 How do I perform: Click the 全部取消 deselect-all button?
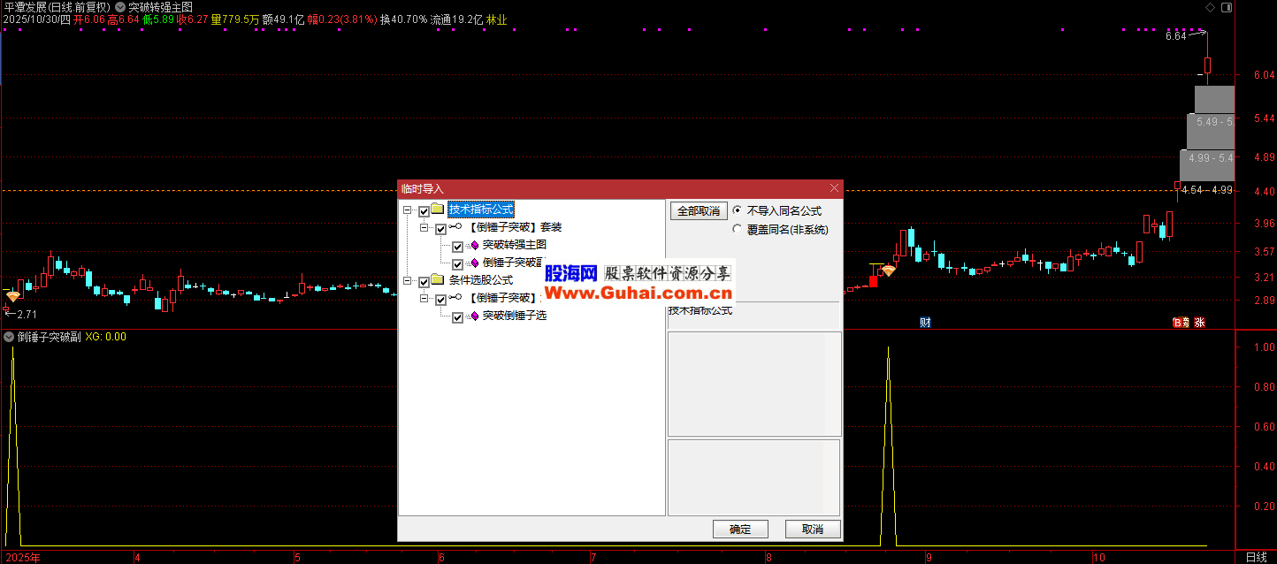point(698,211)
